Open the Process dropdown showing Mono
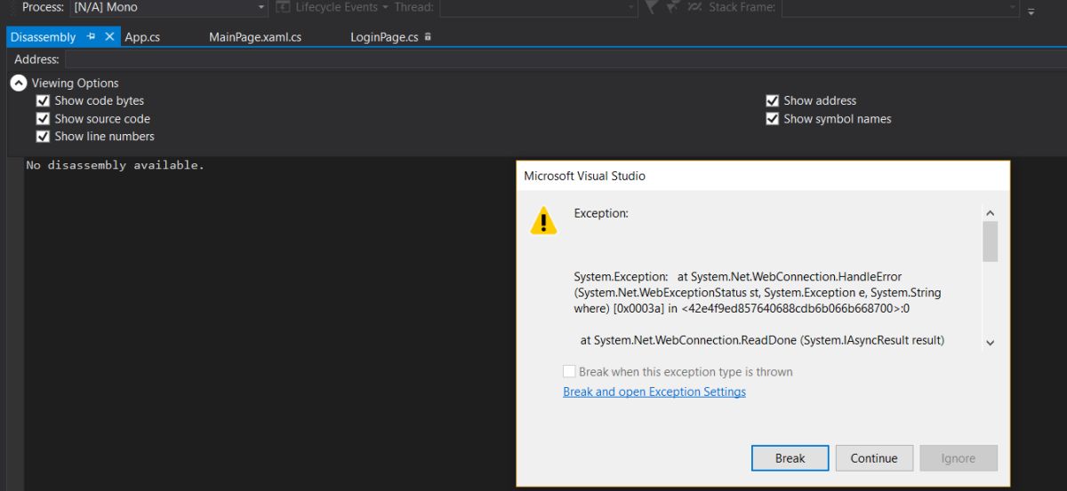1067x491 pixels. [x=169, y=7]
